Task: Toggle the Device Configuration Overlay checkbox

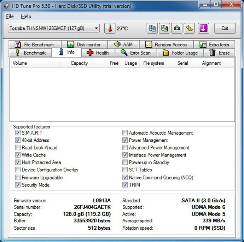Action: [18, 170]
